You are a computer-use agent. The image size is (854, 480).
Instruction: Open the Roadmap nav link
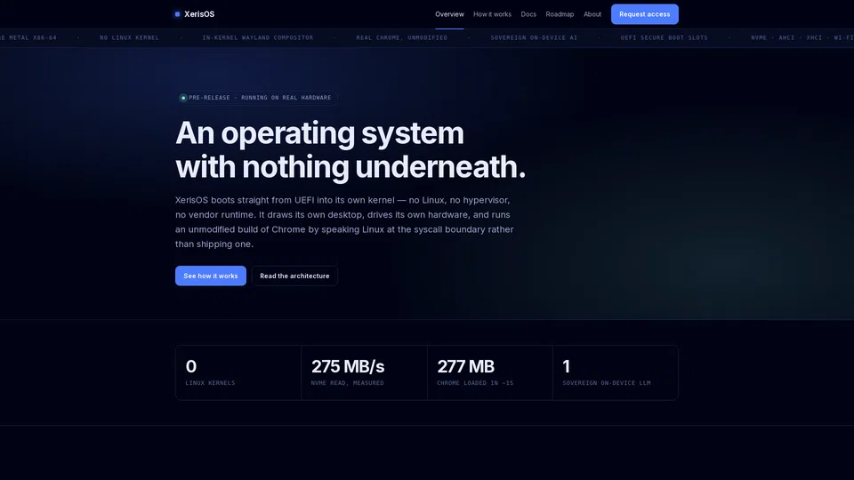(x=560, y=14)
